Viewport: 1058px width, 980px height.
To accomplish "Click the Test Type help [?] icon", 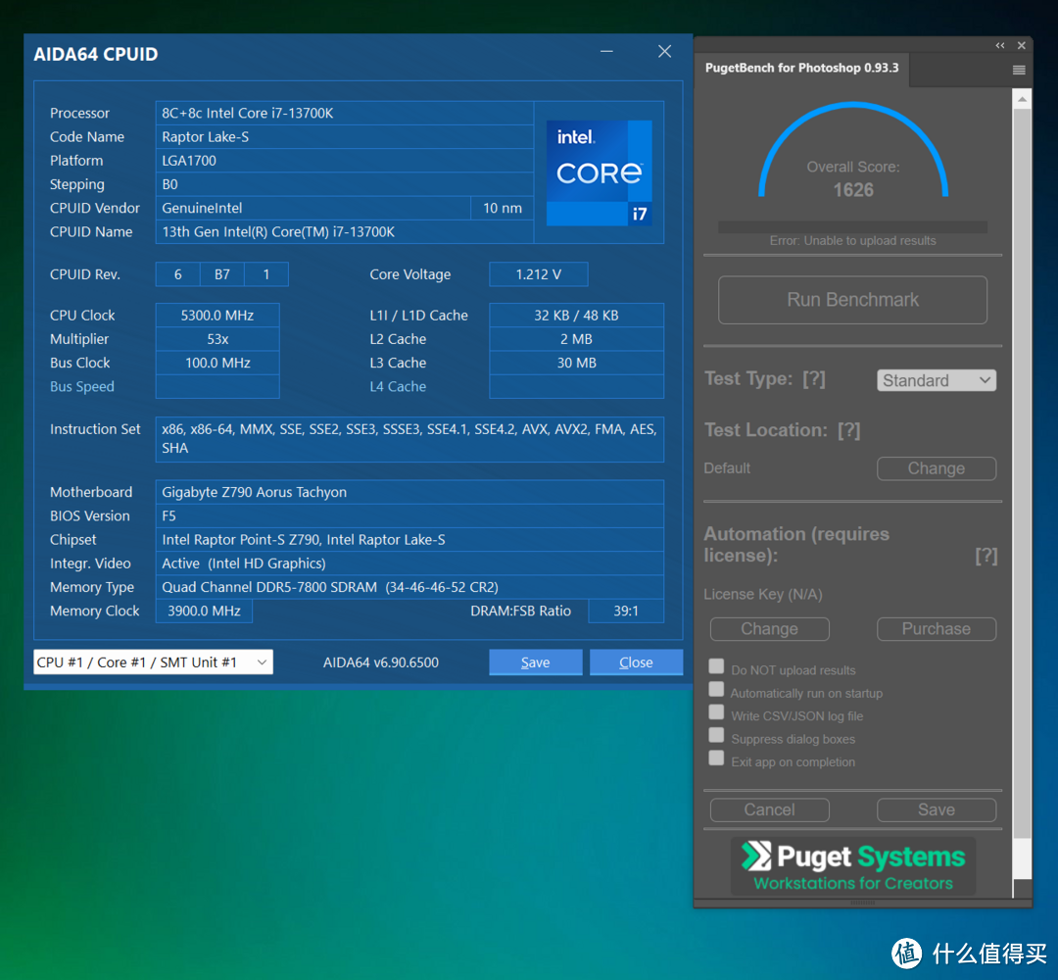I will click(x=814, y=378).
